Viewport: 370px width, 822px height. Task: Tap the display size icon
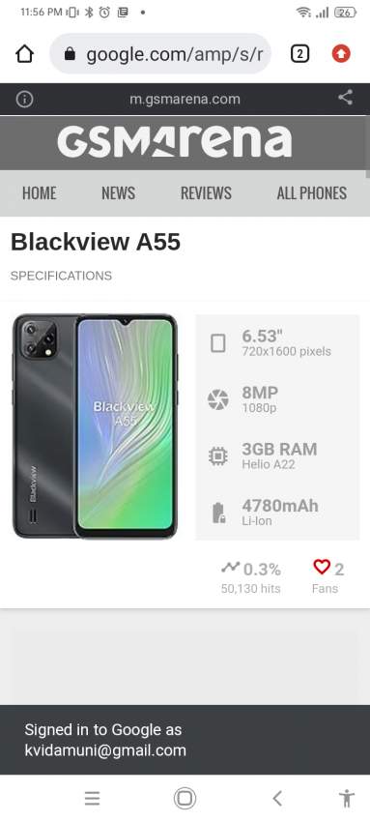217,343
